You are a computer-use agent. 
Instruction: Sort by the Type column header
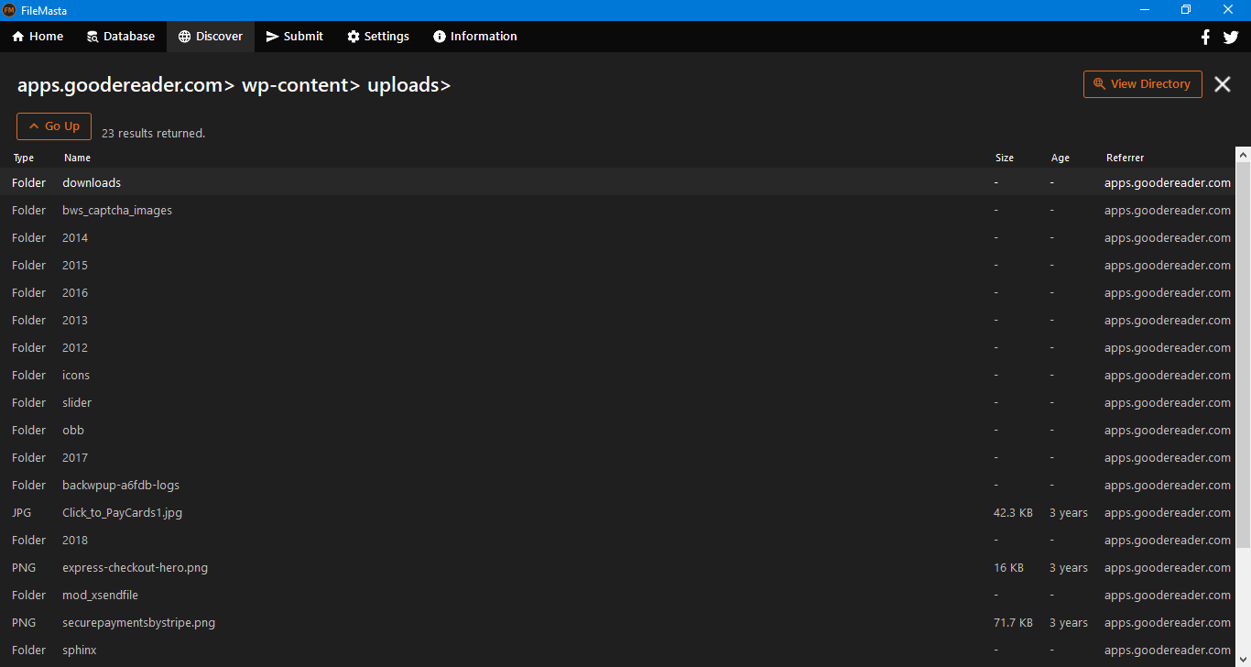[x=23, y=158]
